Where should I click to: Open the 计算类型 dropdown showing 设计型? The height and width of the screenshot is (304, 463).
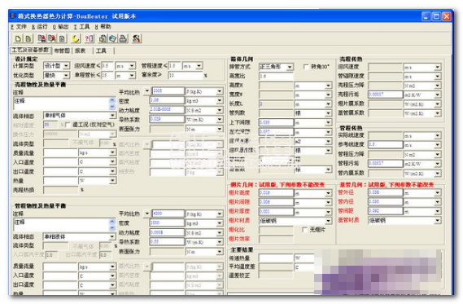pyautogui.click(x=56, y=66)
